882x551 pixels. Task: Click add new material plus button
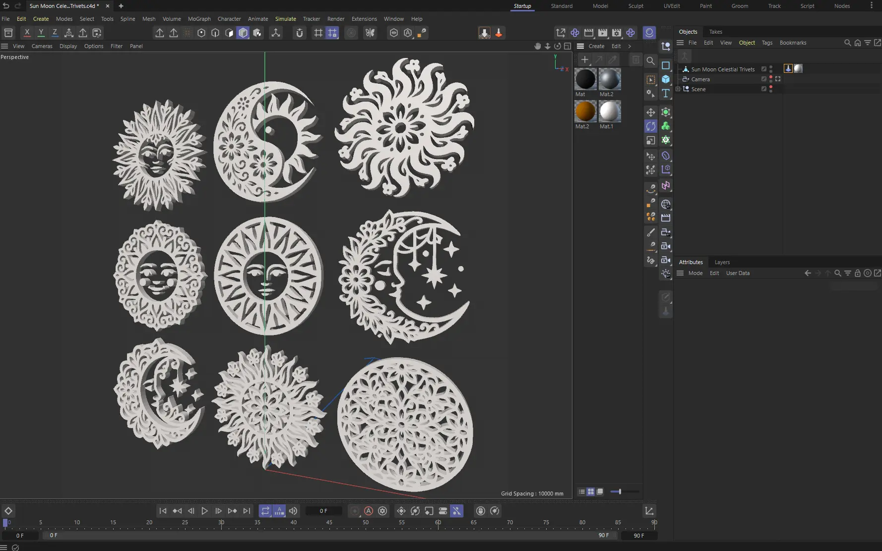[x=585, y=60]
